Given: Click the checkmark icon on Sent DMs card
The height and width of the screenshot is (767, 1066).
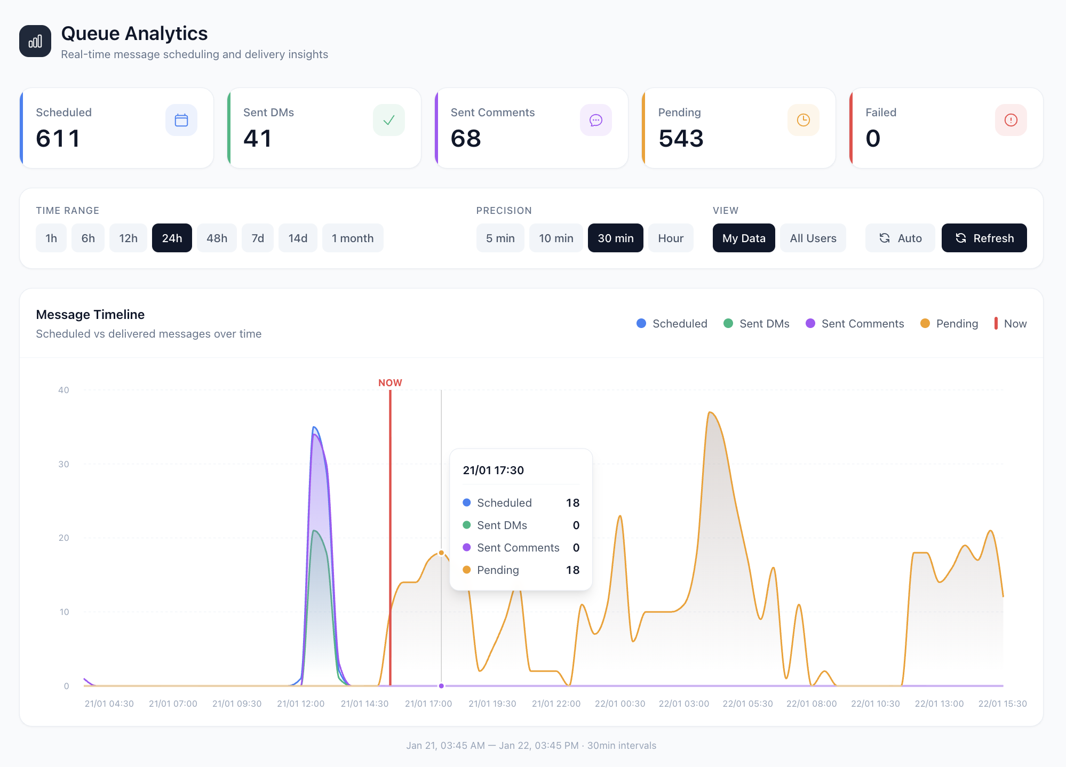Looking at the screenshot, I should 388,120.
